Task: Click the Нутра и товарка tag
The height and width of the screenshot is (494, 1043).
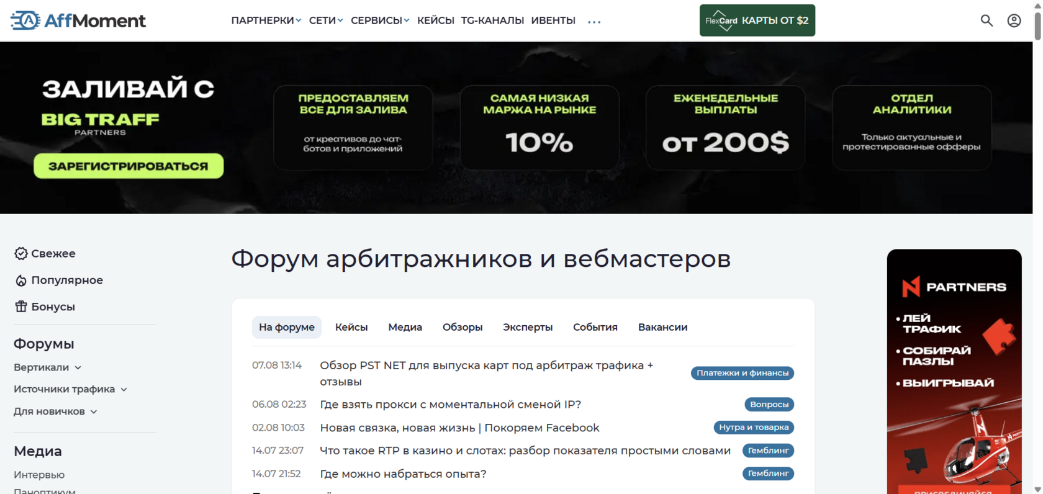Action: (754, 428)
